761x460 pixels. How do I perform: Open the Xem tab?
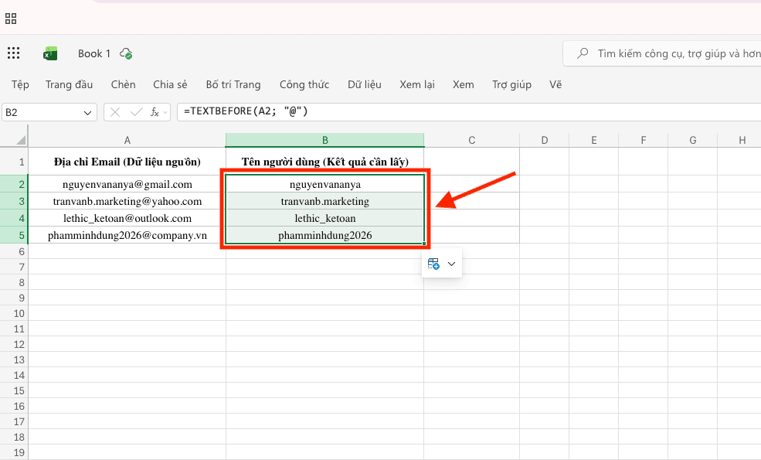[x=464, y=84]
